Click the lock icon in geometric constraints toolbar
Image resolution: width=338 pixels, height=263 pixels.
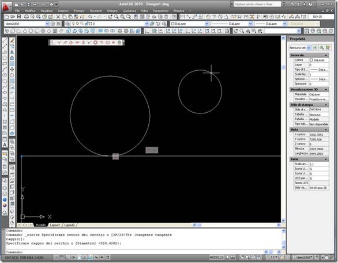[x=119, y=43]
